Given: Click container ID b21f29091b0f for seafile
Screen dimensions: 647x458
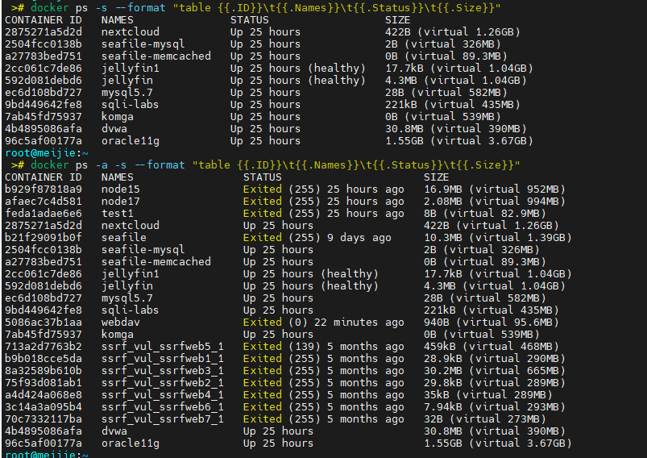Looking at the screenshot, I should 44,238.
